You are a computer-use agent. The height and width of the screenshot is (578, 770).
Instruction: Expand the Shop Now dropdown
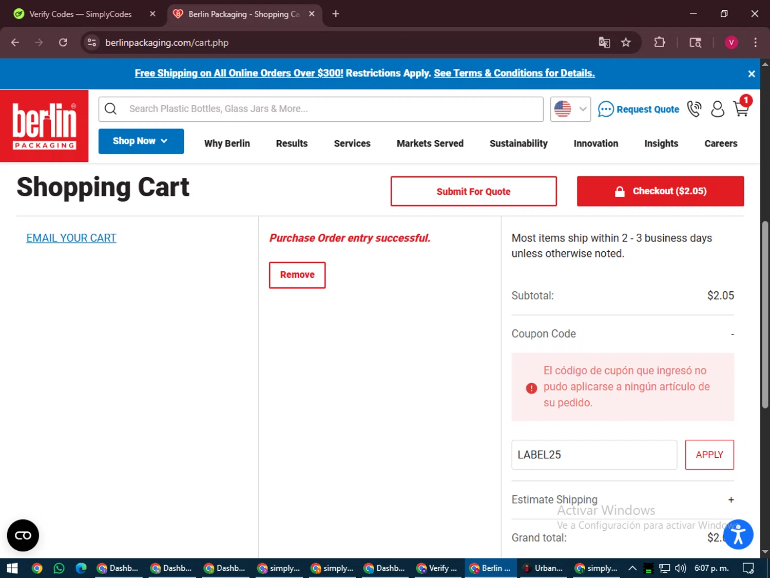click(141, 141)
